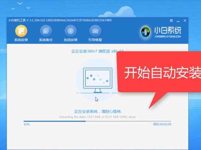Select the 系统安装 icon
Image resolution: width=201 pixels, height=150 pixels.
point(21,31)
